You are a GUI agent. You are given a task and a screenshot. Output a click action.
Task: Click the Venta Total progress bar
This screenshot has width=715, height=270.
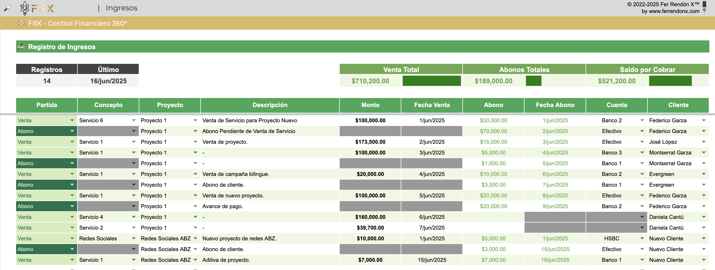(432, 81)
